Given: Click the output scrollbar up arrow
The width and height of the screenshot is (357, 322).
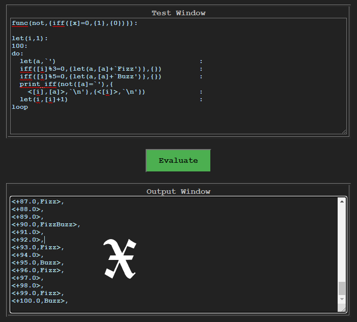Looking at the screenshot, I should 342,201.
